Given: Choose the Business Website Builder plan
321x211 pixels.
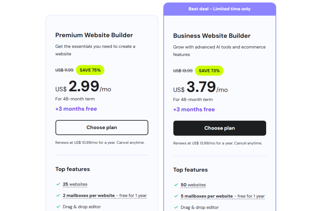Looking at the screenshot, I should 220,128.
